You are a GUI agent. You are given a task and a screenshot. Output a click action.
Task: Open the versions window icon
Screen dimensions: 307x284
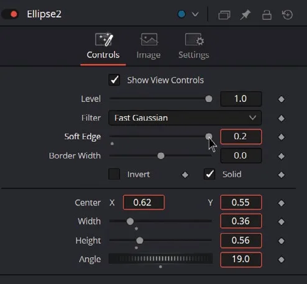pos(224,15)
